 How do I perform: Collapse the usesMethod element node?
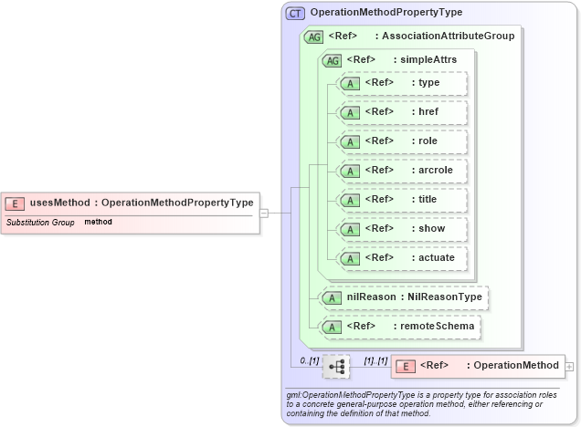264,213
